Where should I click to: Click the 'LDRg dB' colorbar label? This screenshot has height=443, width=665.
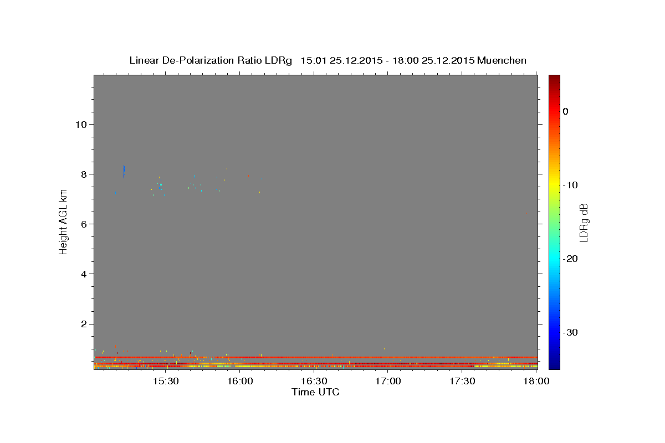coord(583,223)
